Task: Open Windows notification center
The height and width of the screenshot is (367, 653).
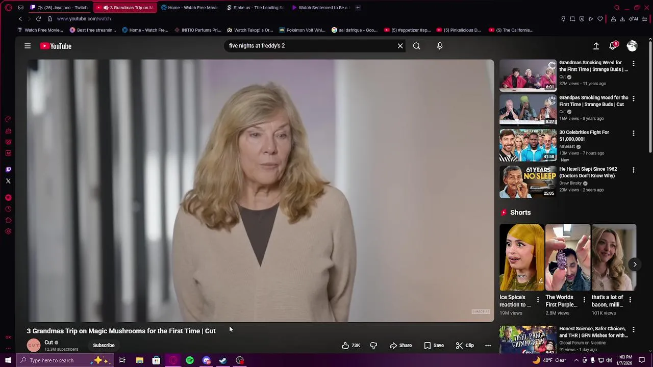Action: [x=642, y=360]
